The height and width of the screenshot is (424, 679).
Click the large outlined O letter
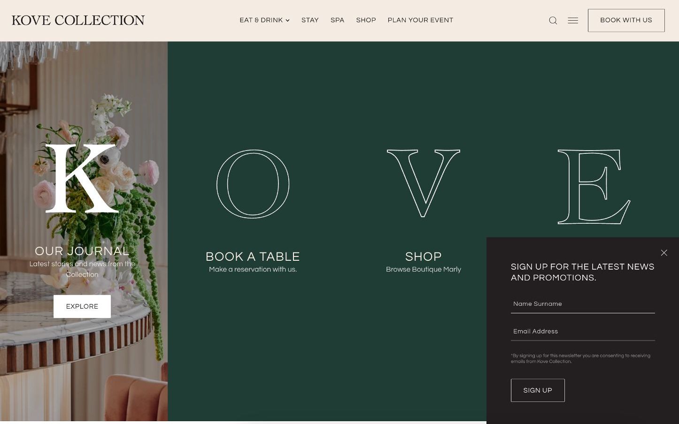[253, 184]
